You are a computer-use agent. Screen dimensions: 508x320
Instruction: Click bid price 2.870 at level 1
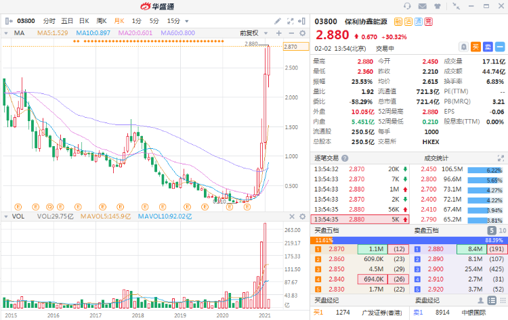tap(337, 249)
